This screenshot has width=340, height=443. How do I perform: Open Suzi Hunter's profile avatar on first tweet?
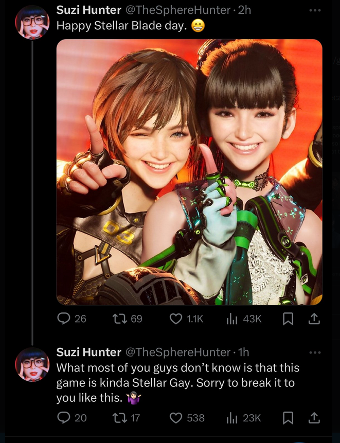pyautogui.click(x=32, y=22)
